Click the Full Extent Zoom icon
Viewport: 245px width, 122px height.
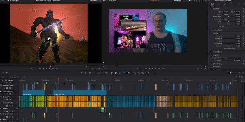134,73
